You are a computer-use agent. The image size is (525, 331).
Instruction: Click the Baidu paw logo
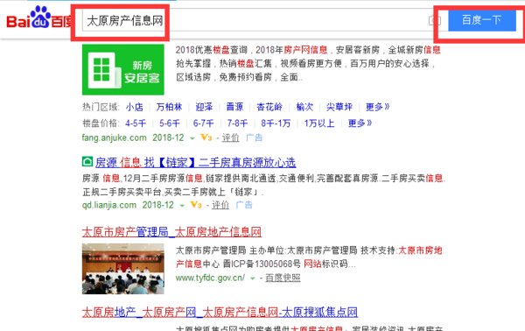click(40, 17)
